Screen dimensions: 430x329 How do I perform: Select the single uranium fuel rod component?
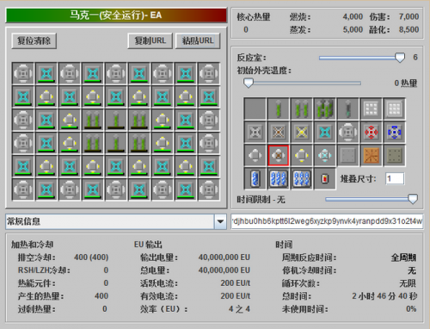click(x=279, y=109)
